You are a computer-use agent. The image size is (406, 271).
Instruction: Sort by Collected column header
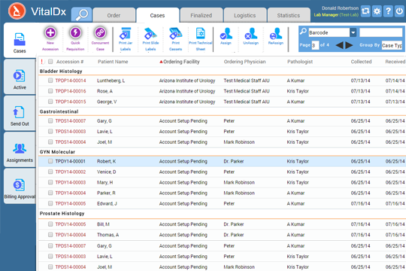tap(361, 62)
